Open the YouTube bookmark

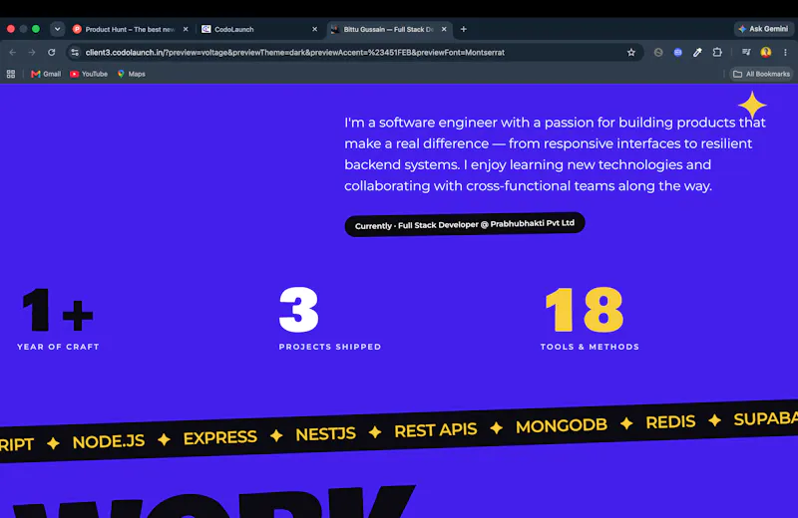tap(89, 75)
